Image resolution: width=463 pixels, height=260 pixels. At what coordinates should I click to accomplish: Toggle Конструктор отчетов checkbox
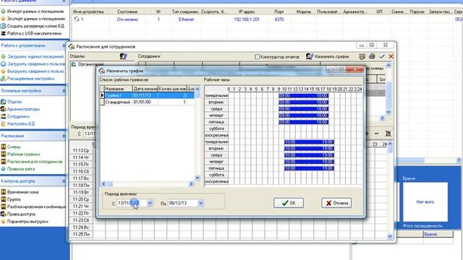(258, 56)
